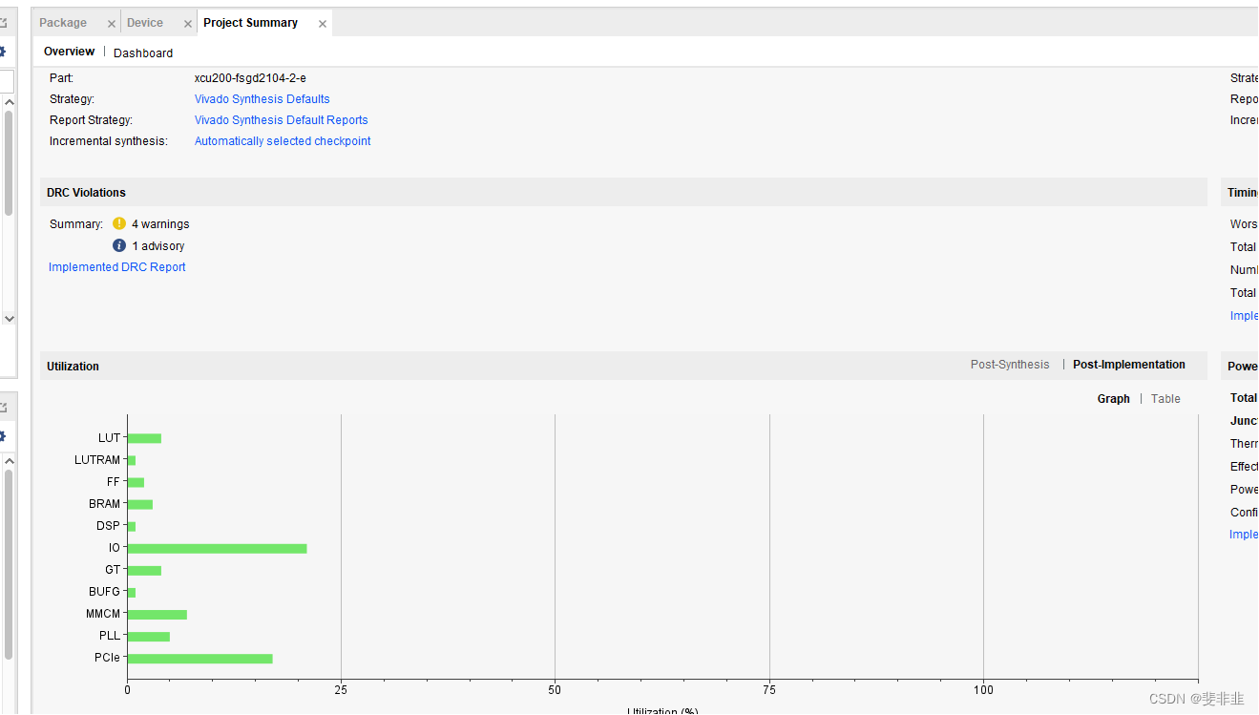Click the upper left panel scroll-down arrow
The height and width of the screenshot is (715, 1259).
coord(9,319)
